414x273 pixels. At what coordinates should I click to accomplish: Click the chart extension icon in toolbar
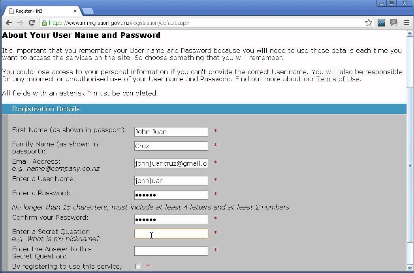381,22
